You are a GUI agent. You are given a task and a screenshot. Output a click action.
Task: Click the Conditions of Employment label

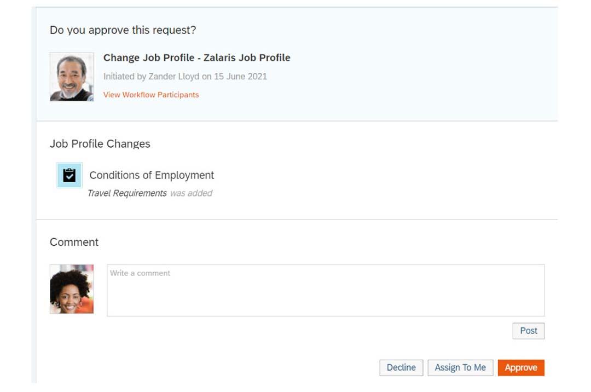152,175
